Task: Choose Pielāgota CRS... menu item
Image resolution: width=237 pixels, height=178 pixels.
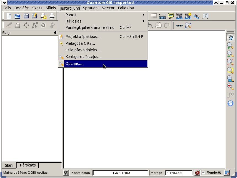Action: coord(103,43)
